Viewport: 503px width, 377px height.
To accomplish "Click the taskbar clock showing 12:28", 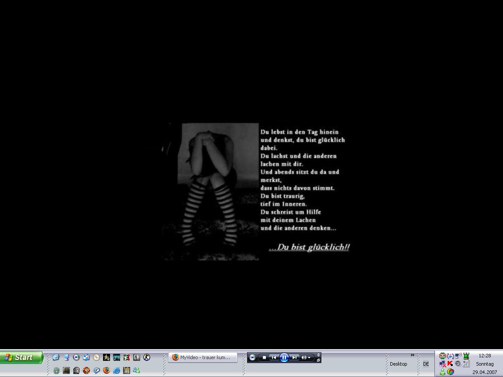I will tap(485, 356).
